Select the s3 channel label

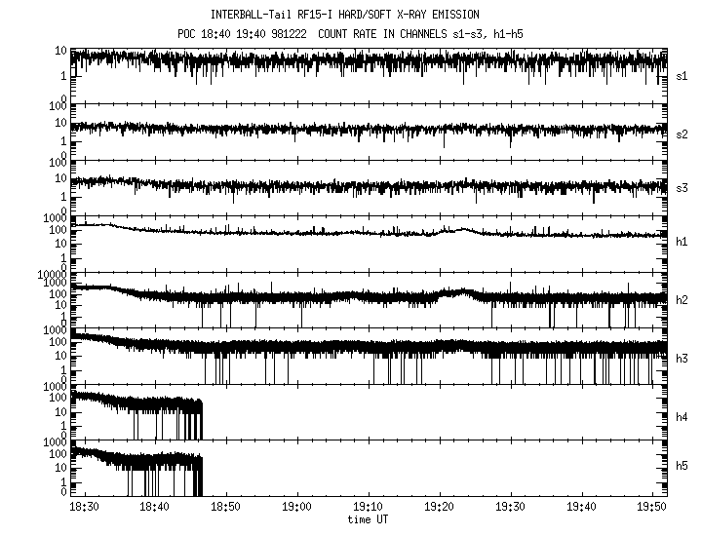(682, 187)
